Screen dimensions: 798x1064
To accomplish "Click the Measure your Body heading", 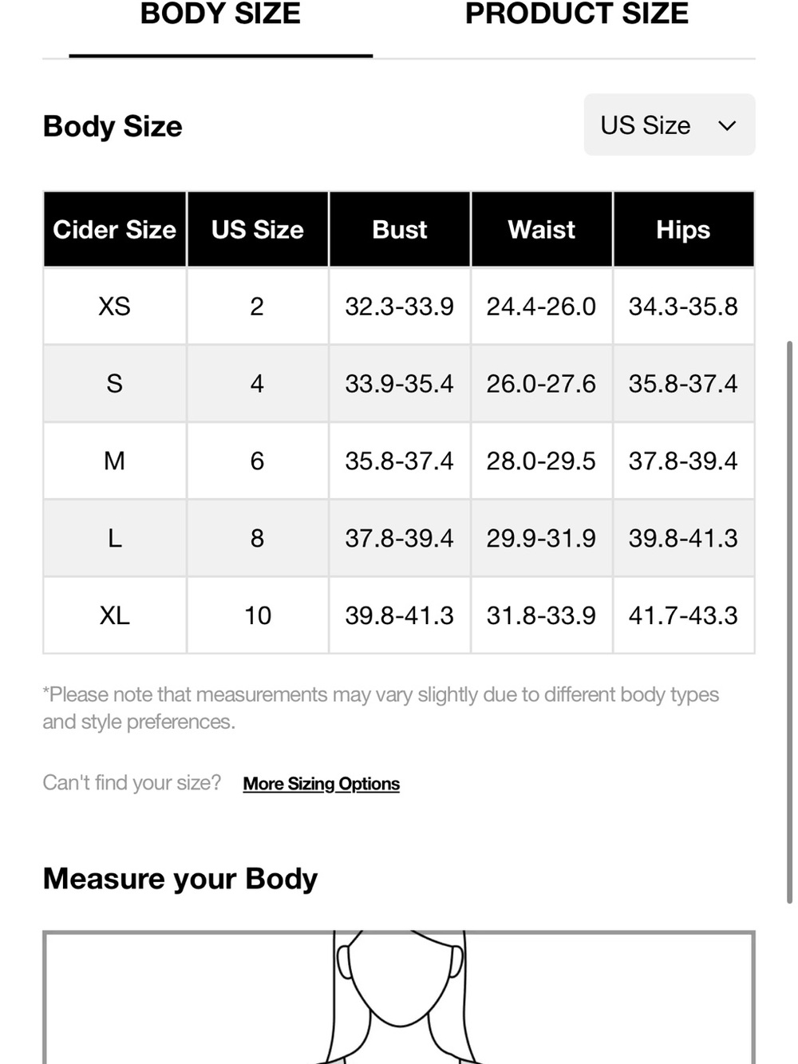I will (x=180, y=879).
